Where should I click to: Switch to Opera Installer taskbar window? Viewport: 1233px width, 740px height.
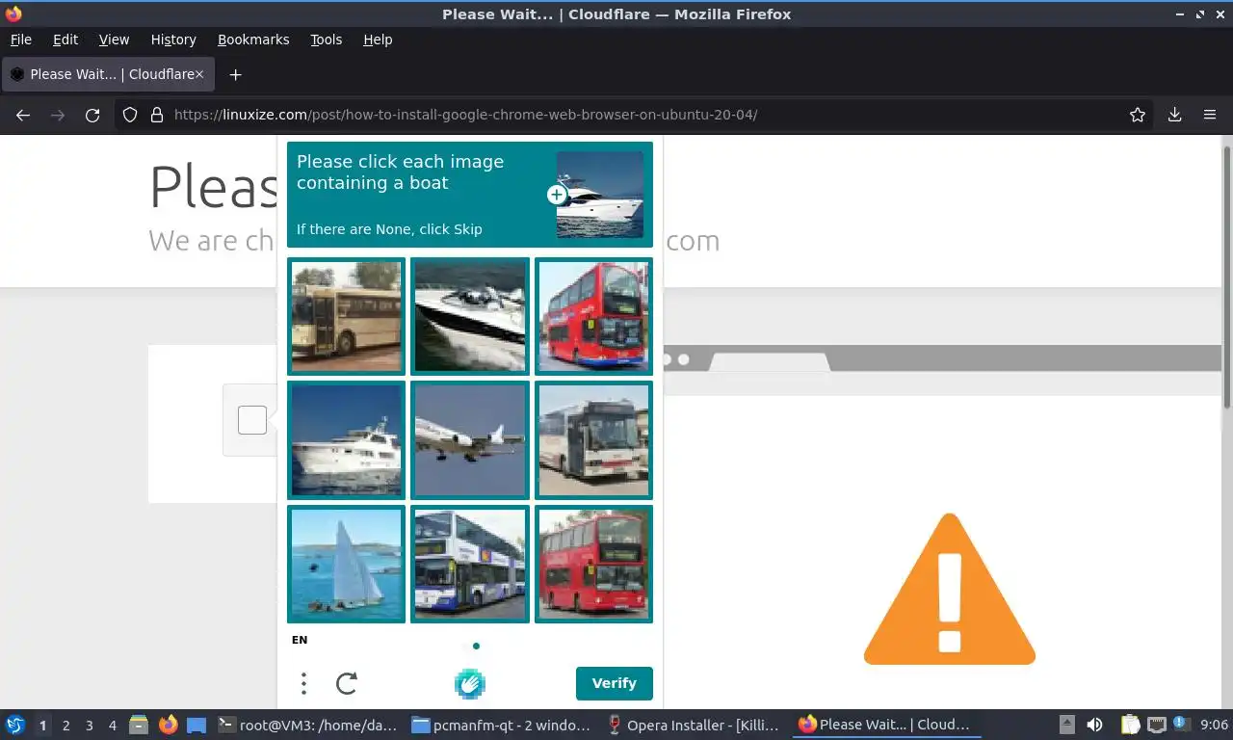pos(694,725)
